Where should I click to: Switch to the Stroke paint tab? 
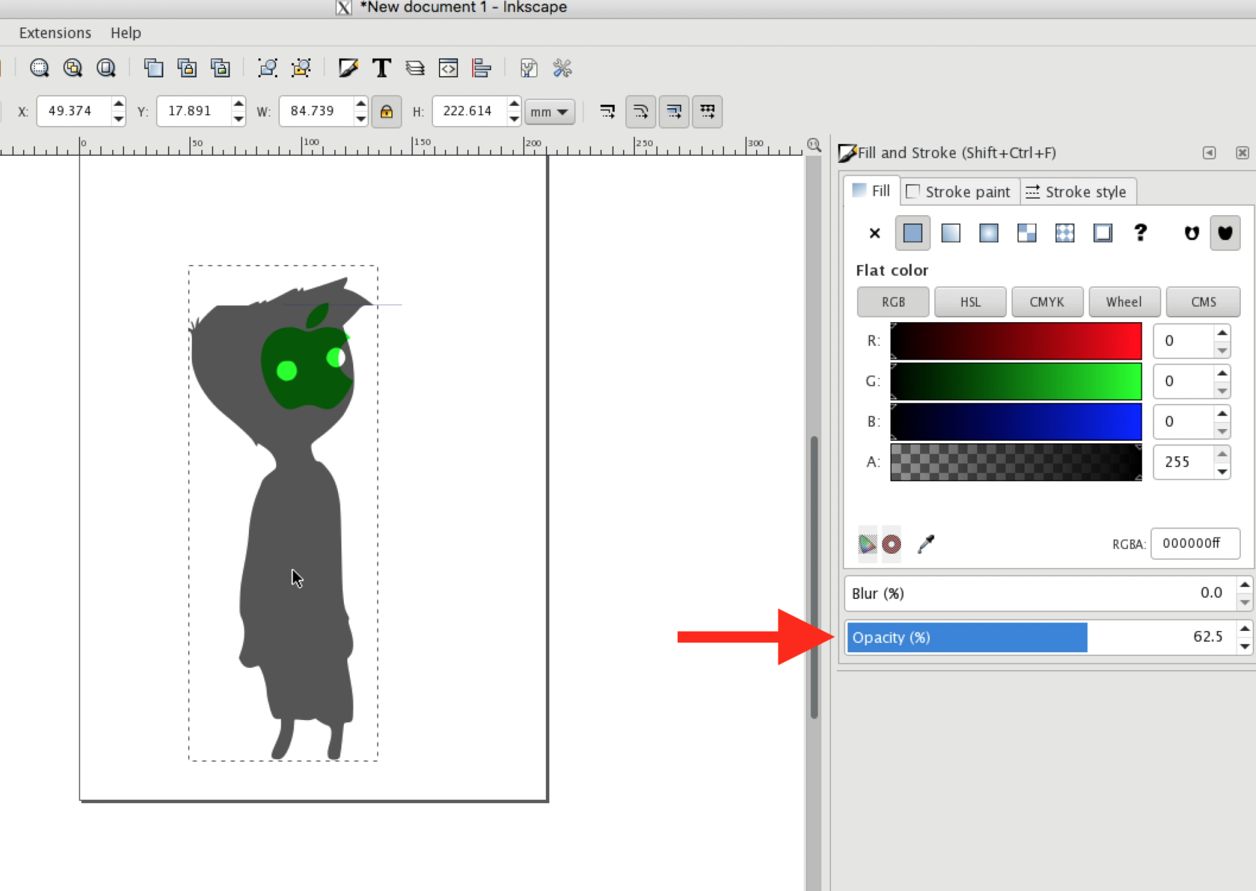click(959, 191)
